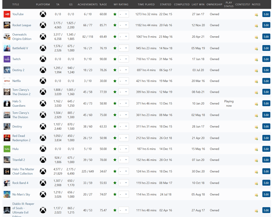The image size is (274, 217).
Task: Click the Halo 5: Guardians cover thumbnail
Action: coord(7,104)
